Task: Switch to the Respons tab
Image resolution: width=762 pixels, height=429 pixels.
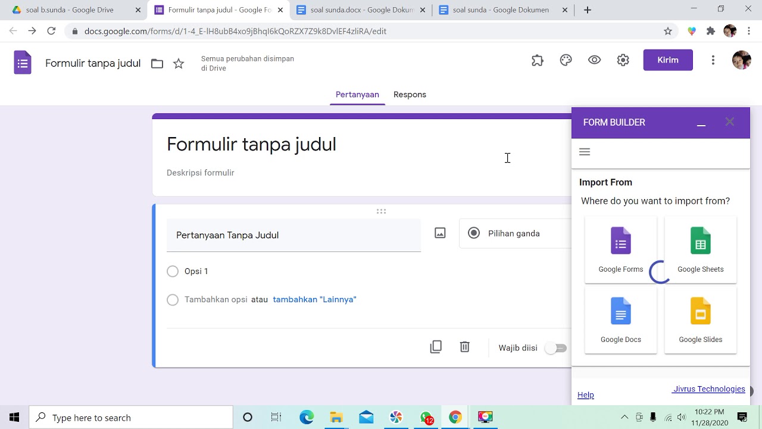Action: (x=410, y=95)
